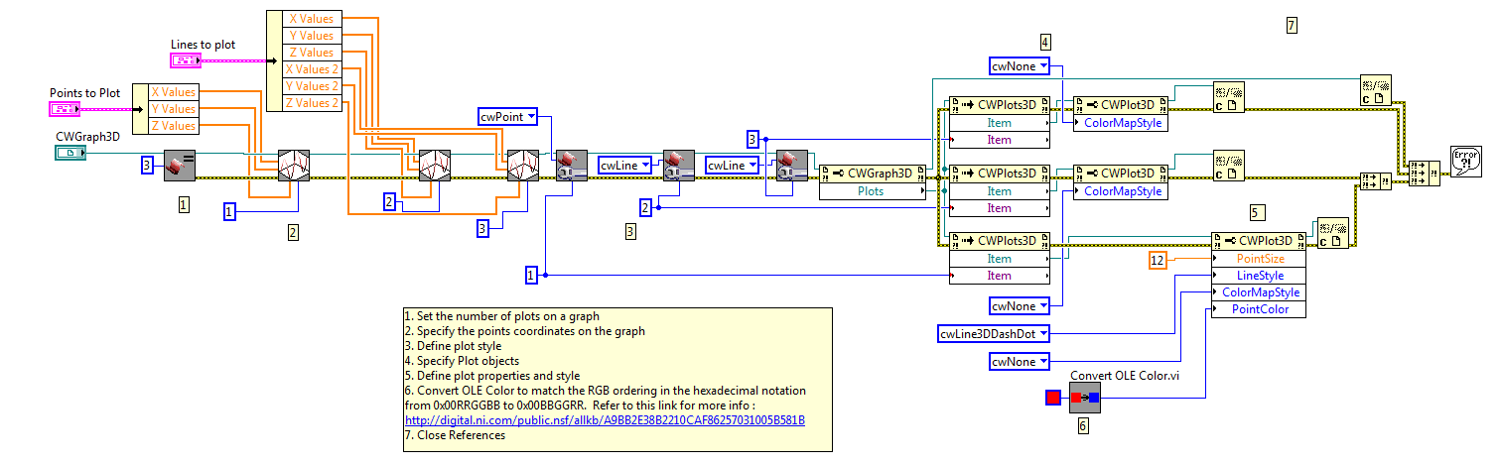The height and width of the screenshot is (465, 1501).
Task: Click constant 2 below first cwLine invoke node
Action: point(645,207)
